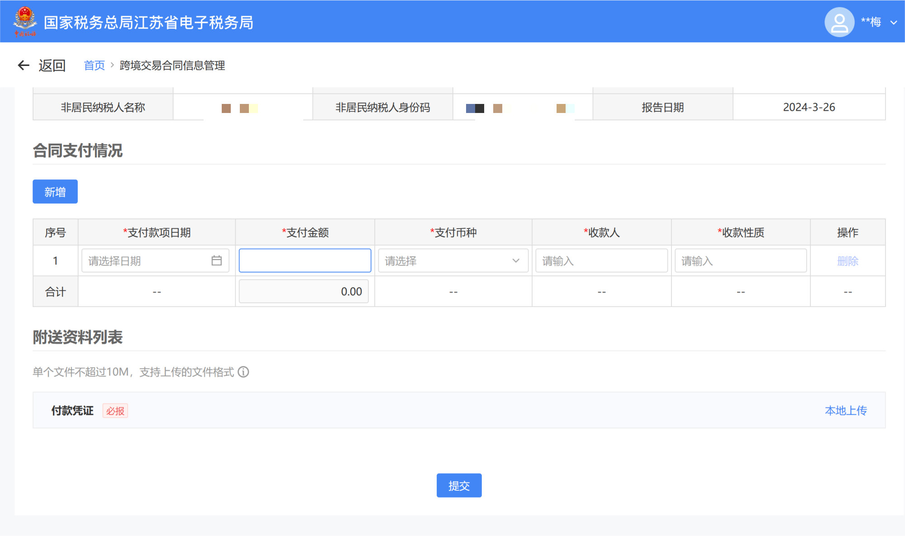Click 删除 delete link in row 1

(848, 261)
